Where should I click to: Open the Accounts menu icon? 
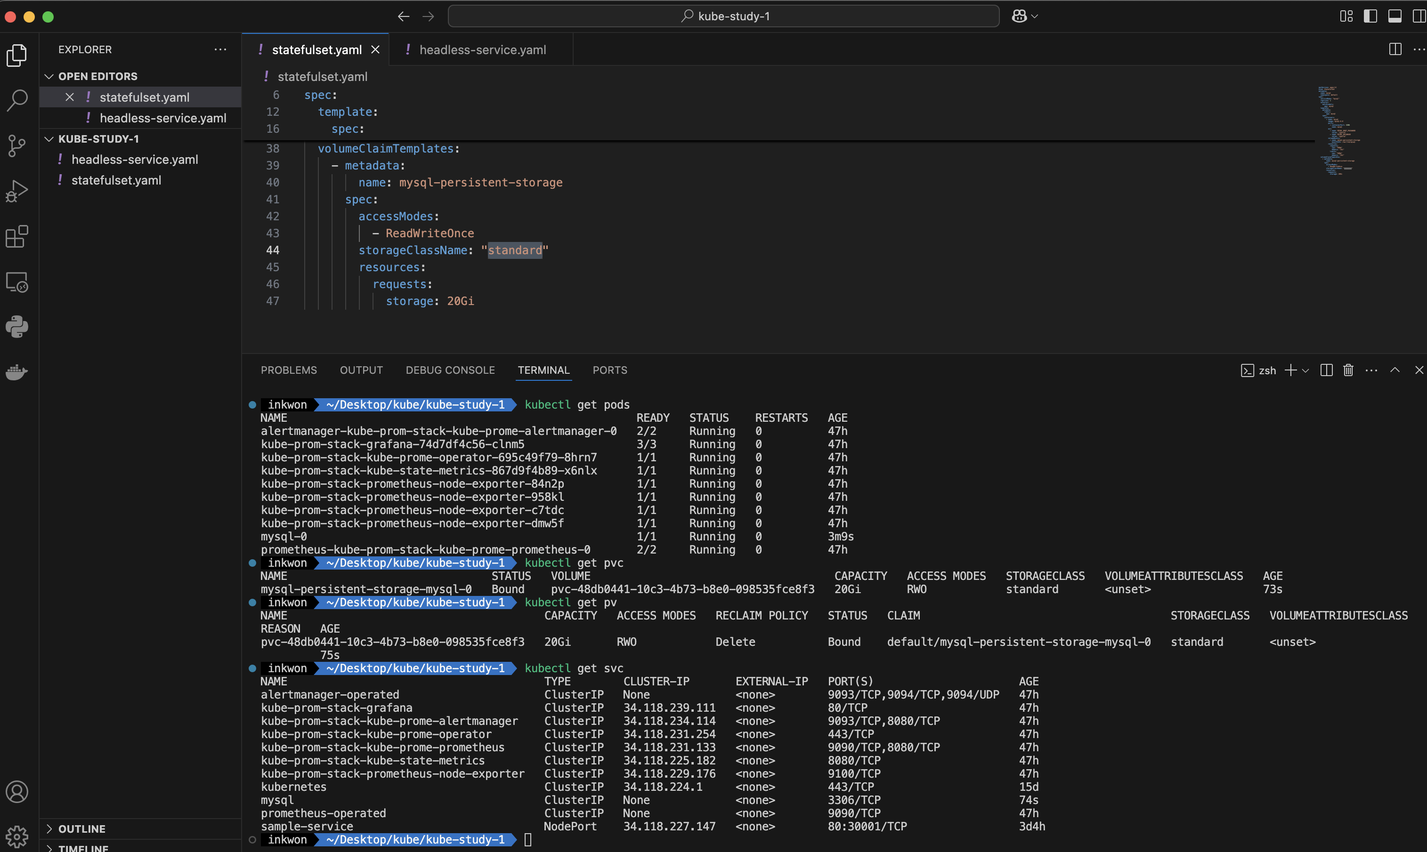click(x=16, y=792)
